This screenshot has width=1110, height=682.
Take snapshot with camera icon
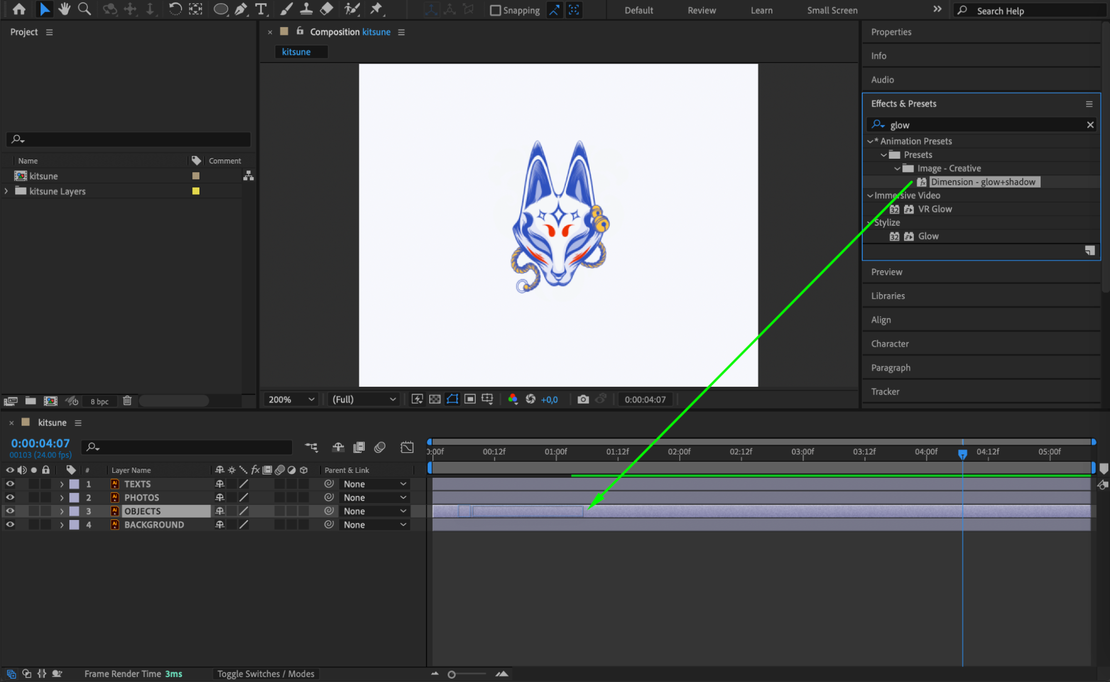tap(582, 399)
